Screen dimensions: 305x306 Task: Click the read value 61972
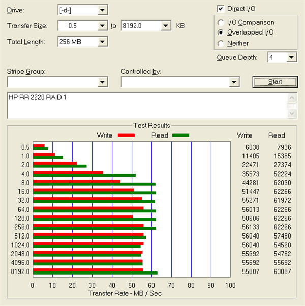tap(282, 200)
